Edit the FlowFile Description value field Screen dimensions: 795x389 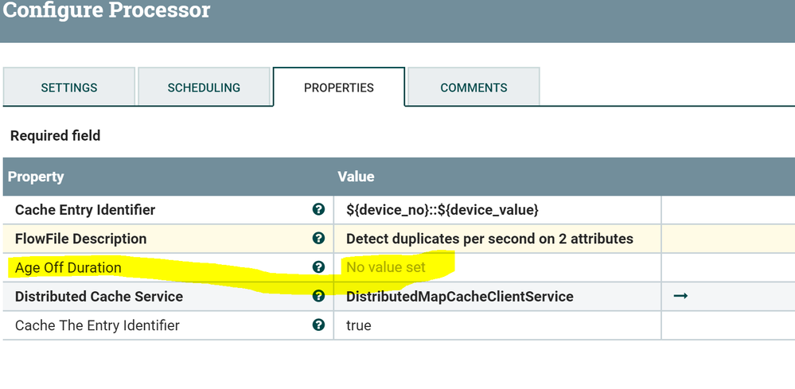click(x=489, y=239)
